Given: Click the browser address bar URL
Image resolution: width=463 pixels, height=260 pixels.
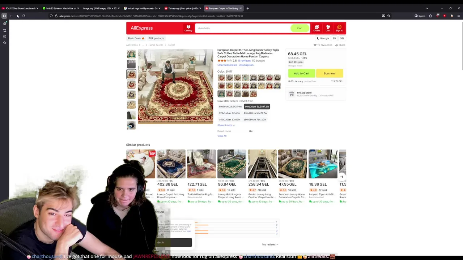Looking at the screenshot, I should tap(151, 16).
